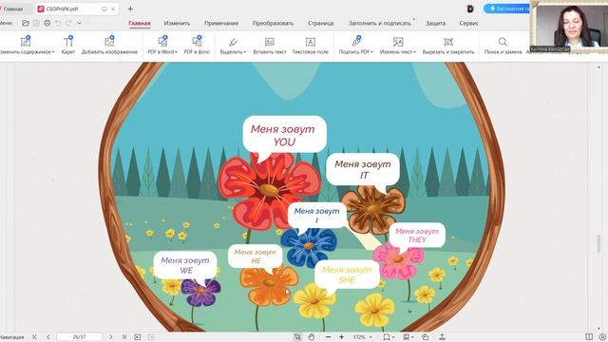This screenshot has width=608, height=342.
Task: Click Добавить изображение tool
Action: pos(109,45)
